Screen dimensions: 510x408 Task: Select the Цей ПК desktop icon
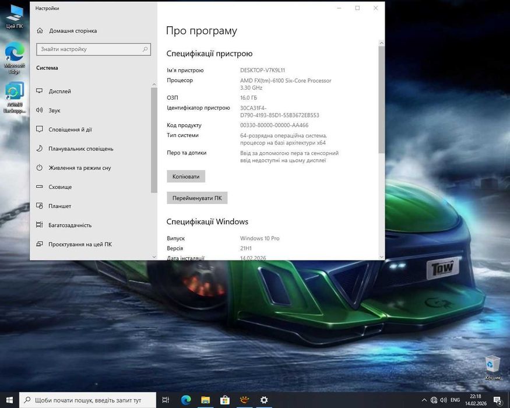pyautogui.click(x=15, y=17)
